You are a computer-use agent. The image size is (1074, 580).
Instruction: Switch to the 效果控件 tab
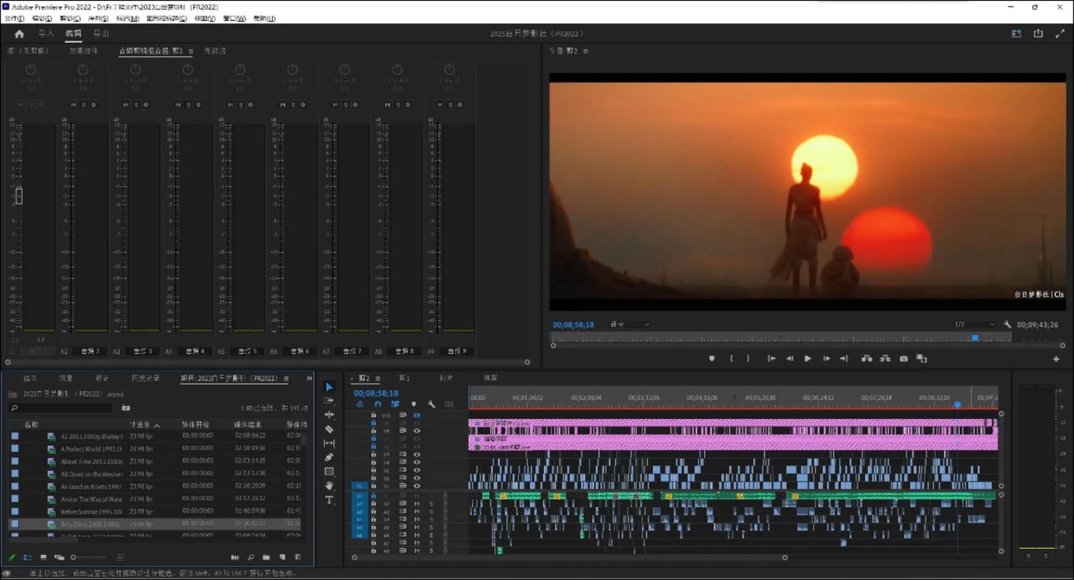tap(83, 51)
